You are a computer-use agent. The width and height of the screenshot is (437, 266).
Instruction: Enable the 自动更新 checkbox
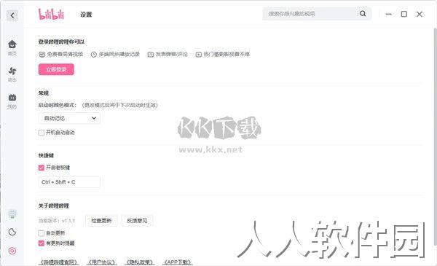coord(42,233)
